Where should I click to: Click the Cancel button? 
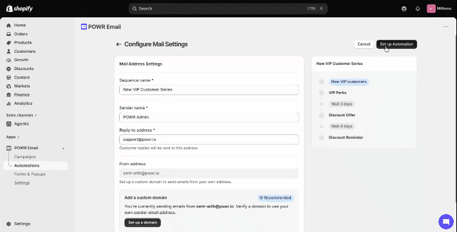pyautogui.click(x=364, y=44)
